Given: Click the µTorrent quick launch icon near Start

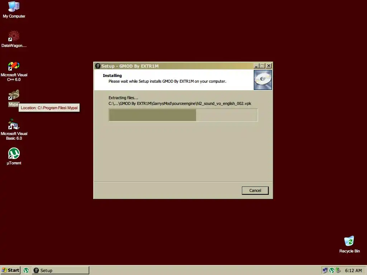Looking at the screenshot, I should pyautogui.click(x=26, y=270).
